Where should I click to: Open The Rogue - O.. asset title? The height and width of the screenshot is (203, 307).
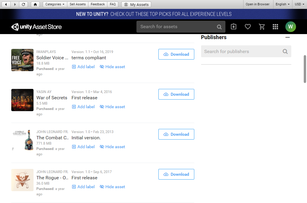[53, 178]
